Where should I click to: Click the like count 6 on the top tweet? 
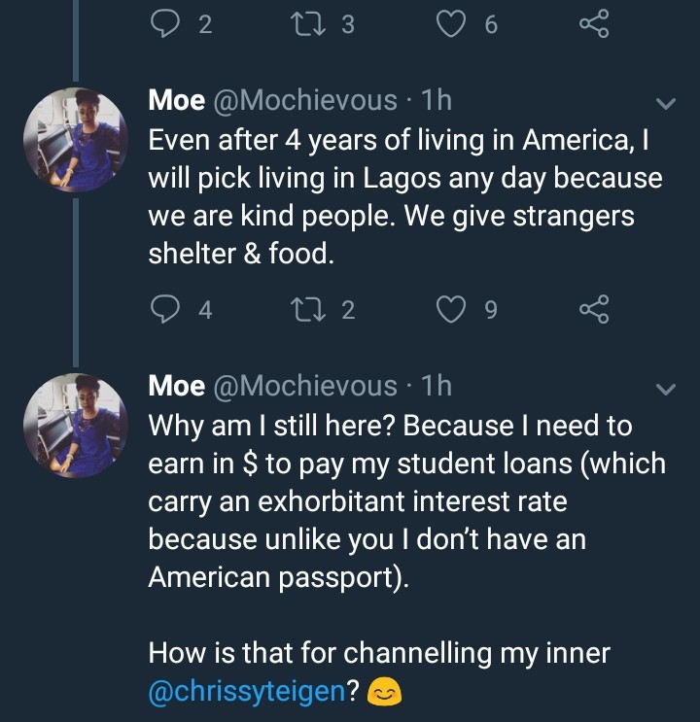click(x=490, y=26)
